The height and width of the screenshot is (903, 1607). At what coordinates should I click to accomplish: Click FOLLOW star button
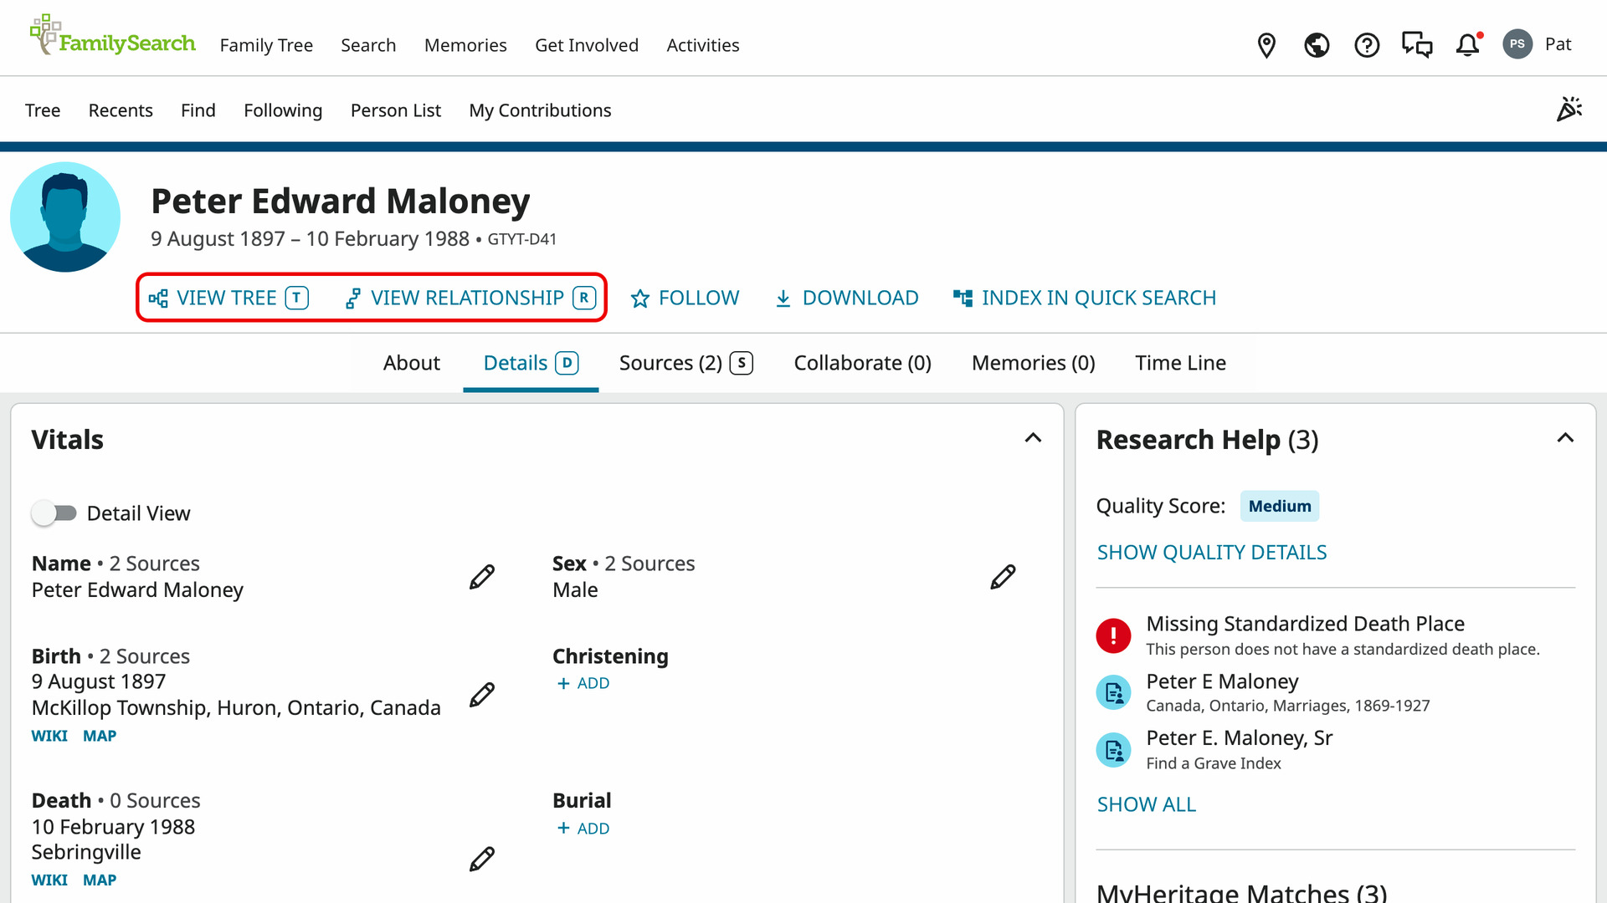[x=685, y=298]
